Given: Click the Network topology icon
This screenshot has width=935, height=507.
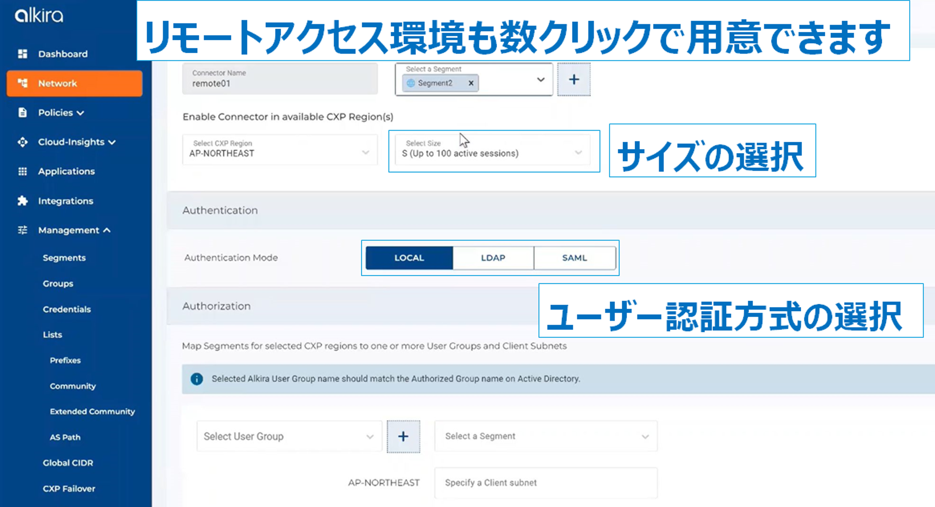Looking at the screenshot, I should (x=22, y=83).
